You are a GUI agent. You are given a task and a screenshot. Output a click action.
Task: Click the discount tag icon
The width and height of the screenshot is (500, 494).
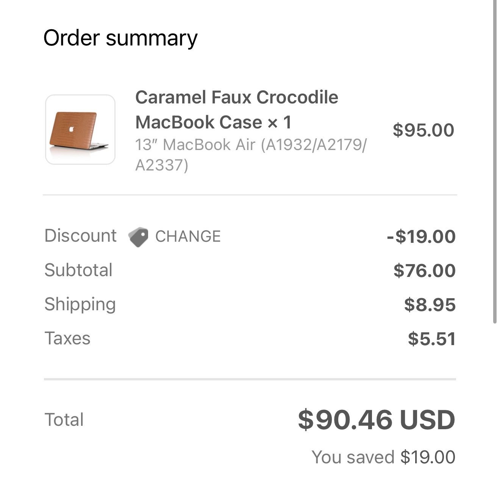138,237
